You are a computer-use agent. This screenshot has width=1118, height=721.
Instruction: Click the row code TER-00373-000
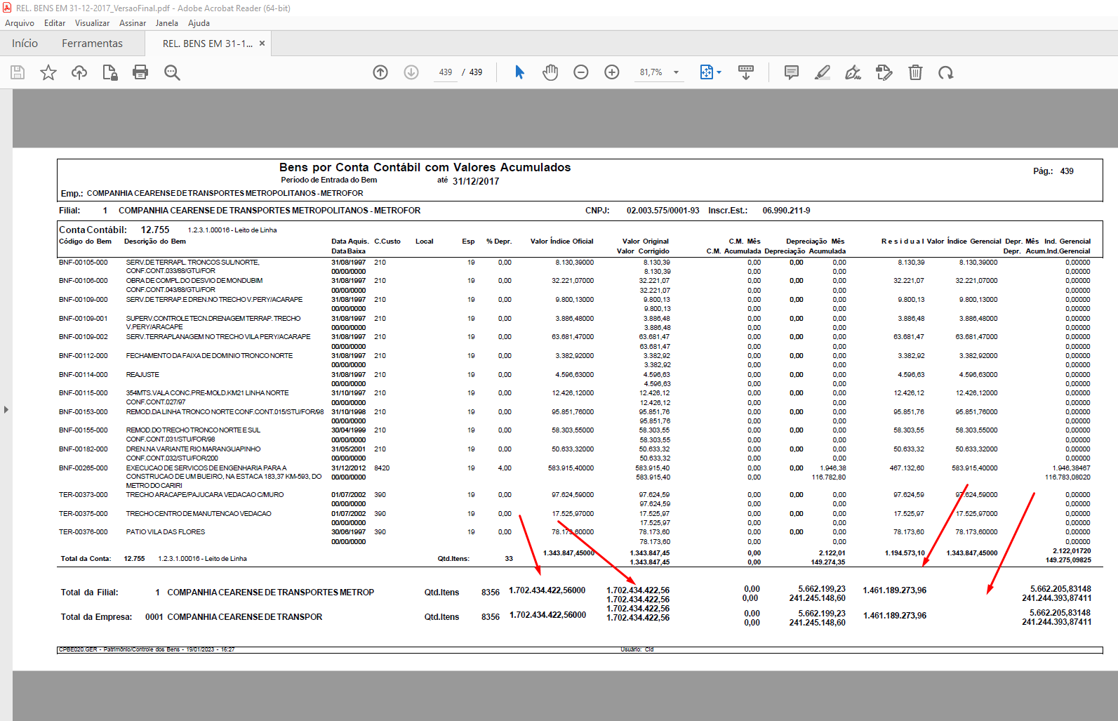click(84, 495)
